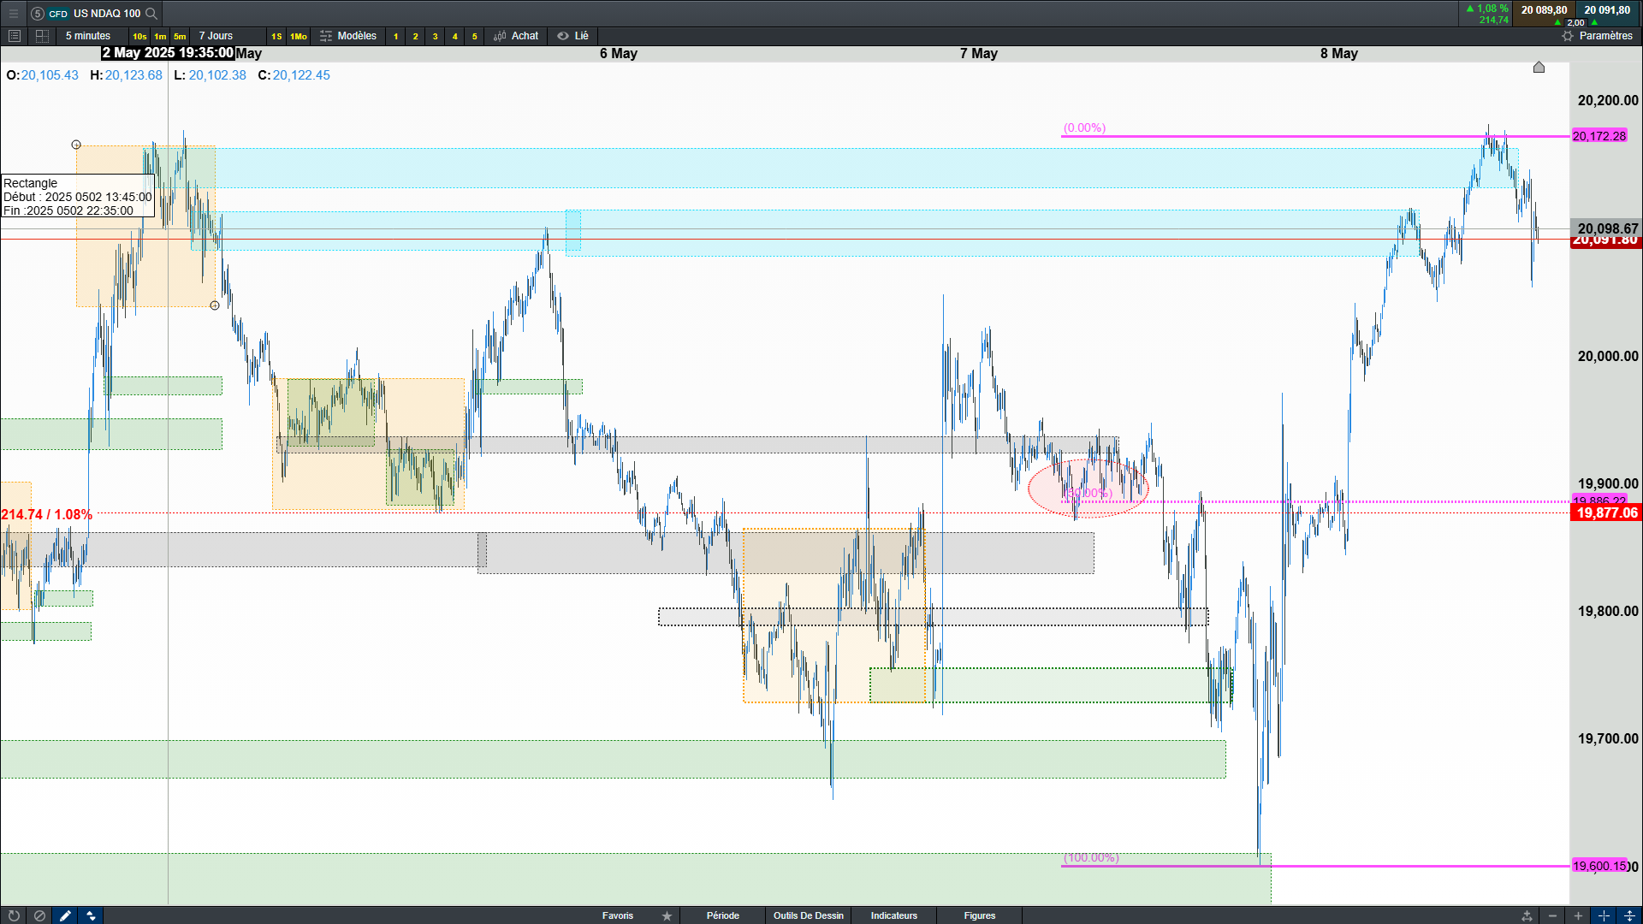Select the 1m timeframe quick button
The width and height of the screenshot is (1643, 924).
160,36
